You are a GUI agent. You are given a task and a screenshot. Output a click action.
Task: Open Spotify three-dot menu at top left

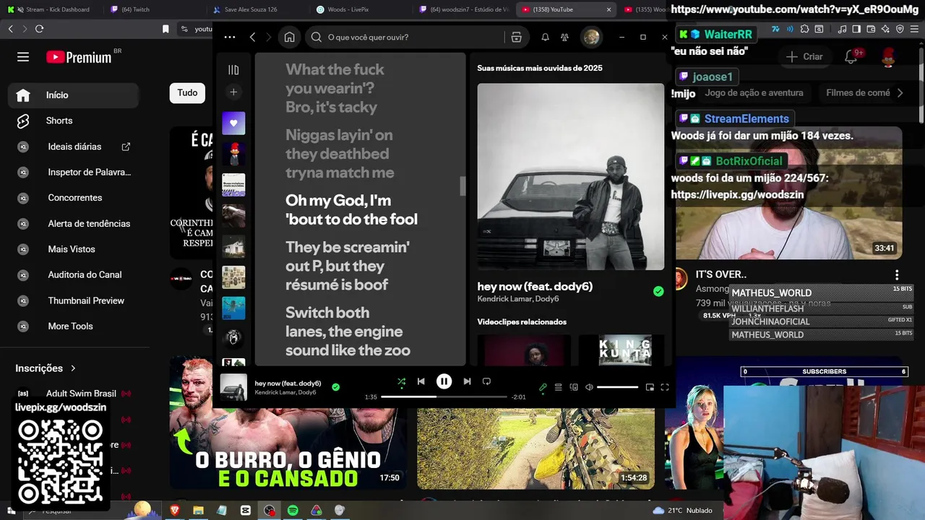click(x=230, y=37)
